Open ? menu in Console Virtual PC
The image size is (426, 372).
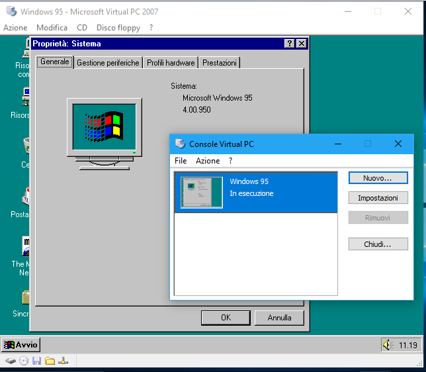pos(230,161)
